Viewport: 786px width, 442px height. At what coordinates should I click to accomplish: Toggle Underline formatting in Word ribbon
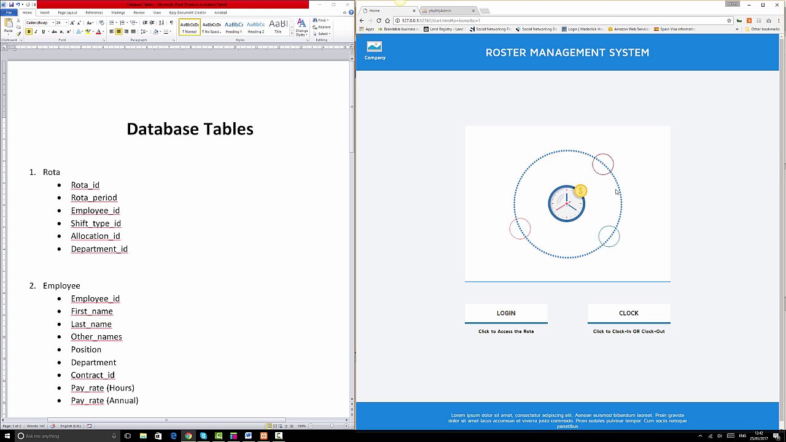point(43,32)
